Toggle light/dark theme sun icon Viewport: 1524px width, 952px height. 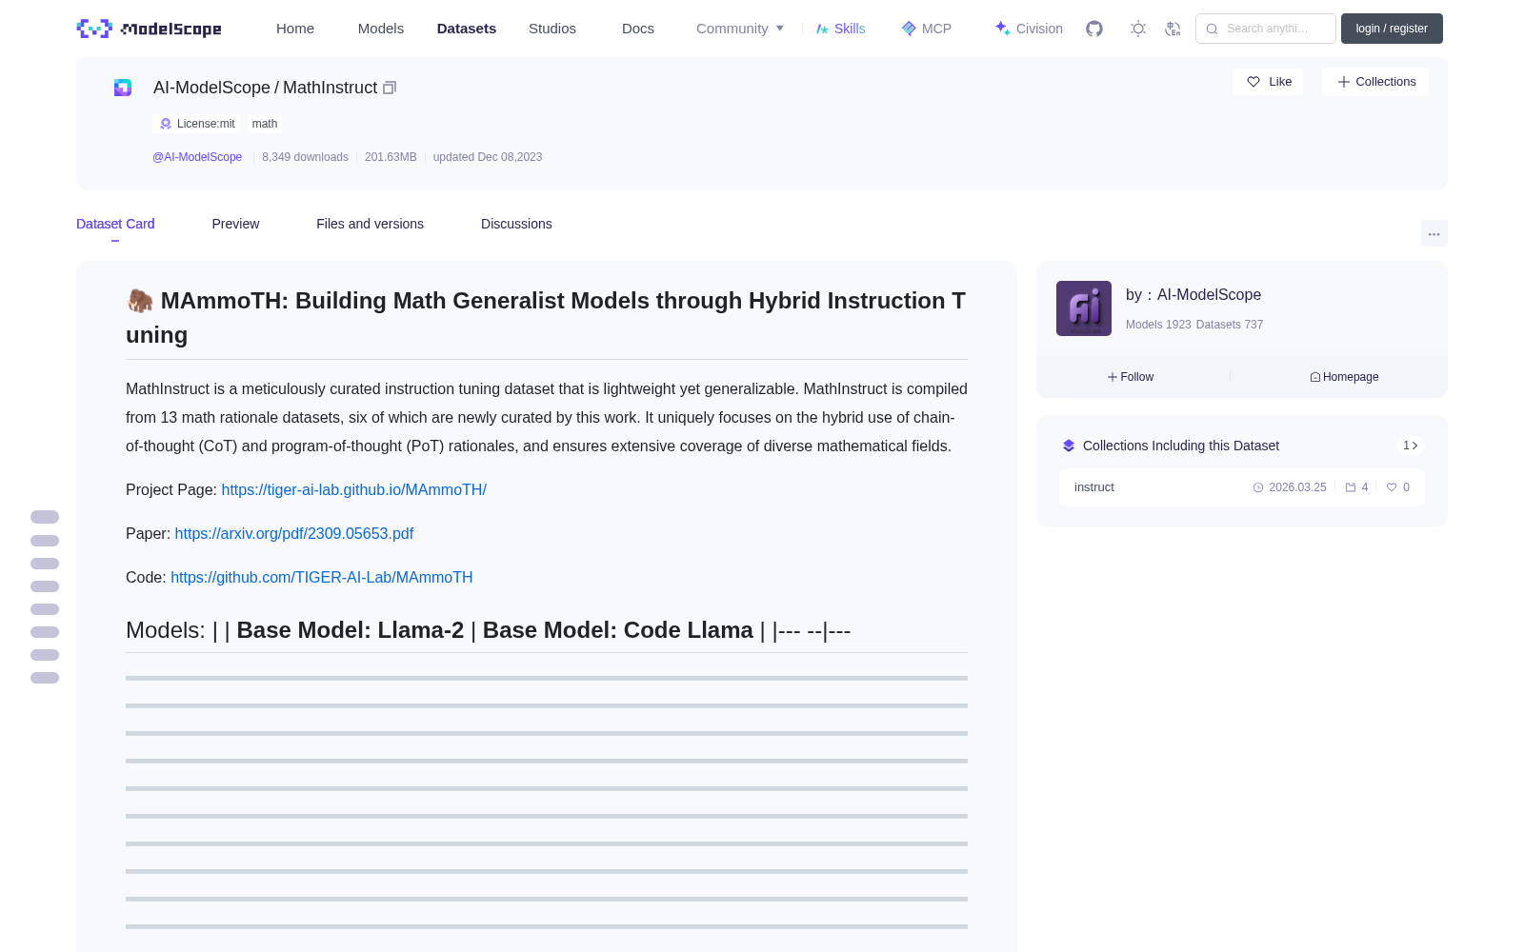point(1138,29)
